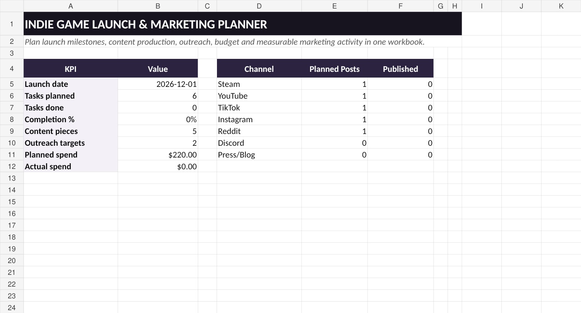Select column A header
The image size is (581, 313).
point(71,6)
